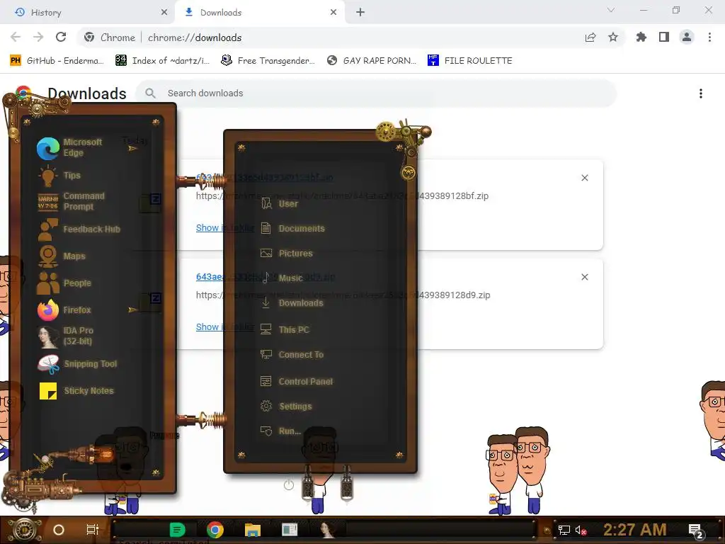
Task: Switch to the History tab
Action: [87, 13]
